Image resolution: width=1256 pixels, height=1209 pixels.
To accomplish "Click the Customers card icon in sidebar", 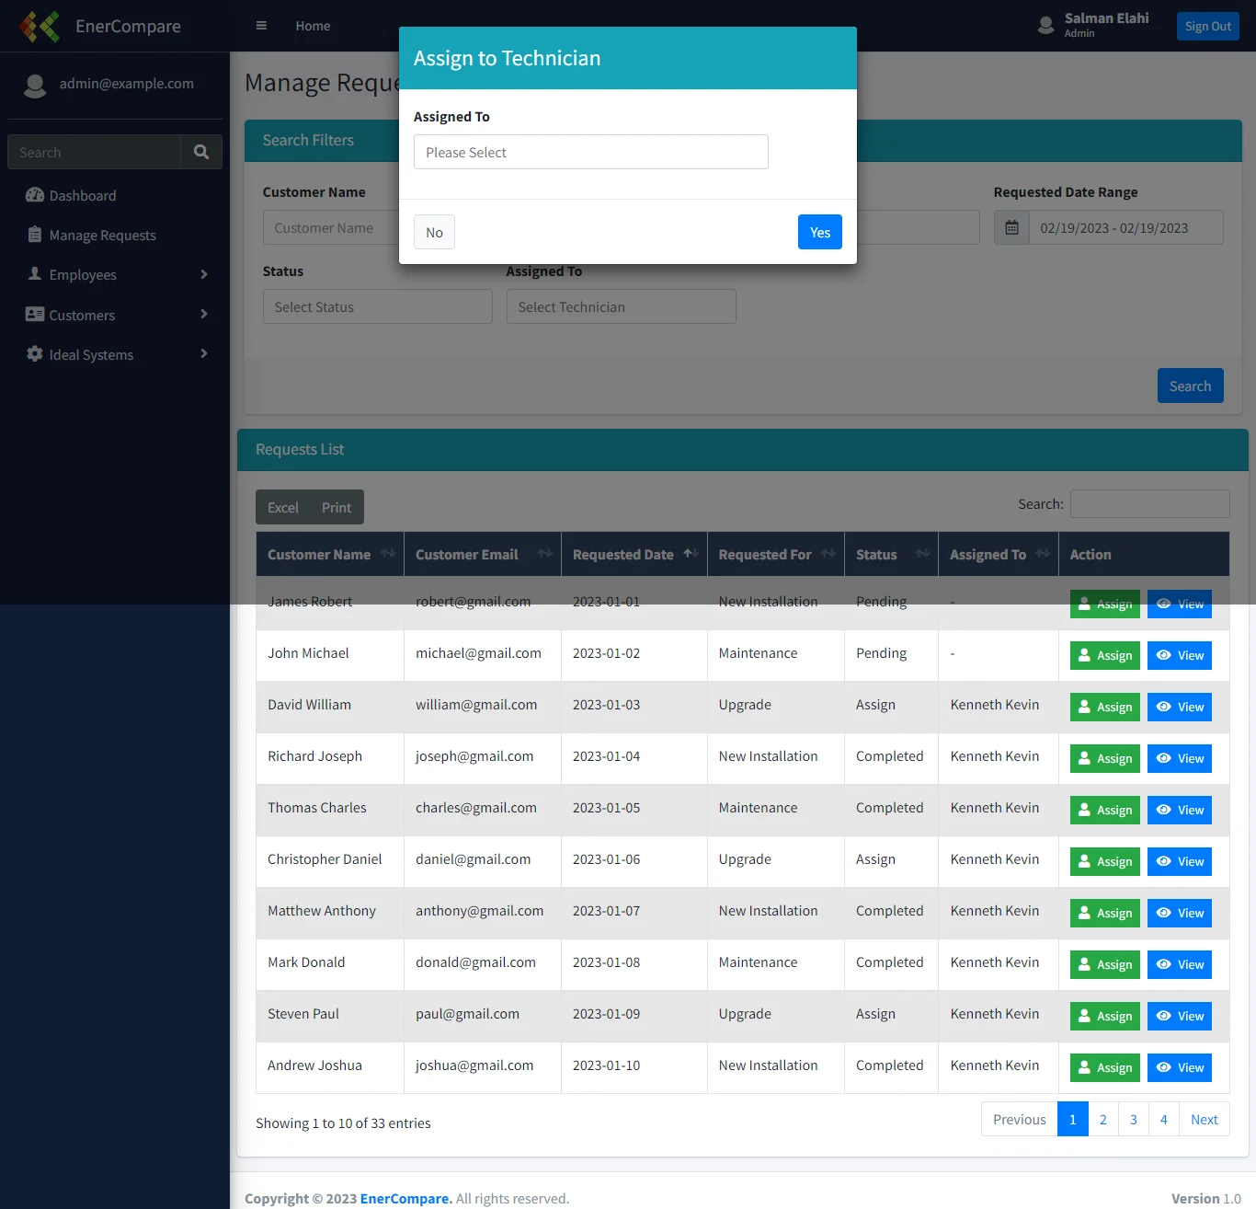I will coord(35,315).
